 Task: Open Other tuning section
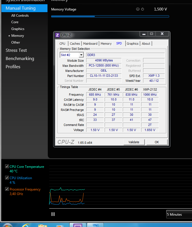[x=16, y=42]
